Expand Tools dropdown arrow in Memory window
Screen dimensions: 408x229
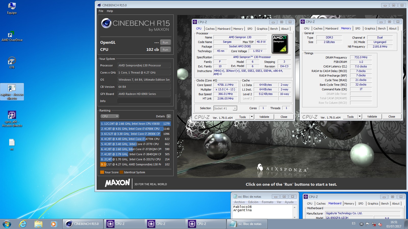[360, 117]
